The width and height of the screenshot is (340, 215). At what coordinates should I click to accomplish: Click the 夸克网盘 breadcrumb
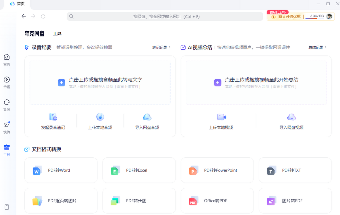point(34,34)
